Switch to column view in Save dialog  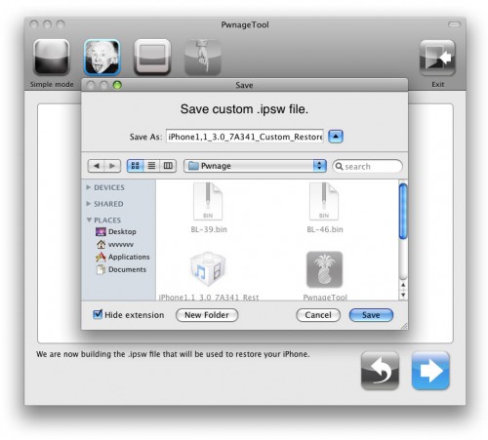coord(168,166)
